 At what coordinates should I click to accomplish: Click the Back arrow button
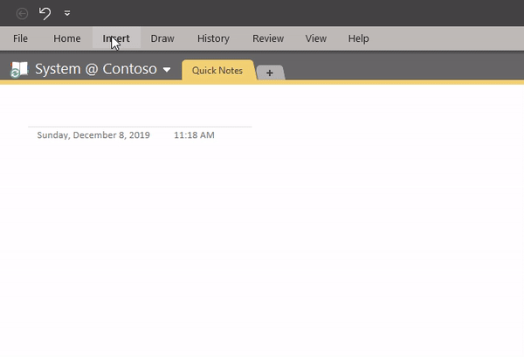point(22,13)
